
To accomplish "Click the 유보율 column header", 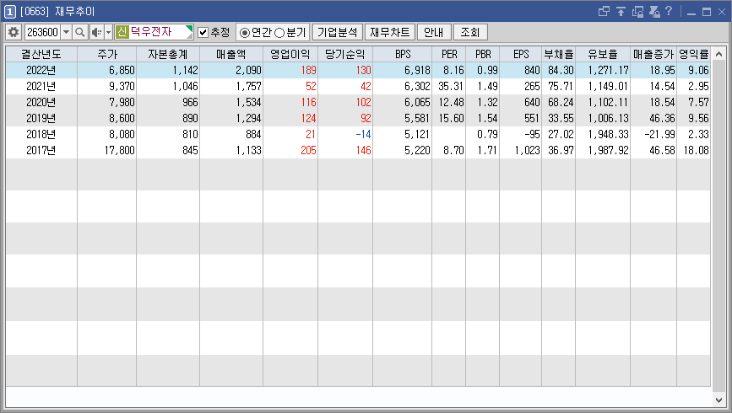I will (603, 54).
